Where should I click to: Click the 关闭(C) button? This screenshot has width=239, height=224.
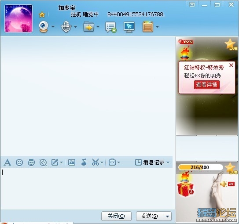116,216
